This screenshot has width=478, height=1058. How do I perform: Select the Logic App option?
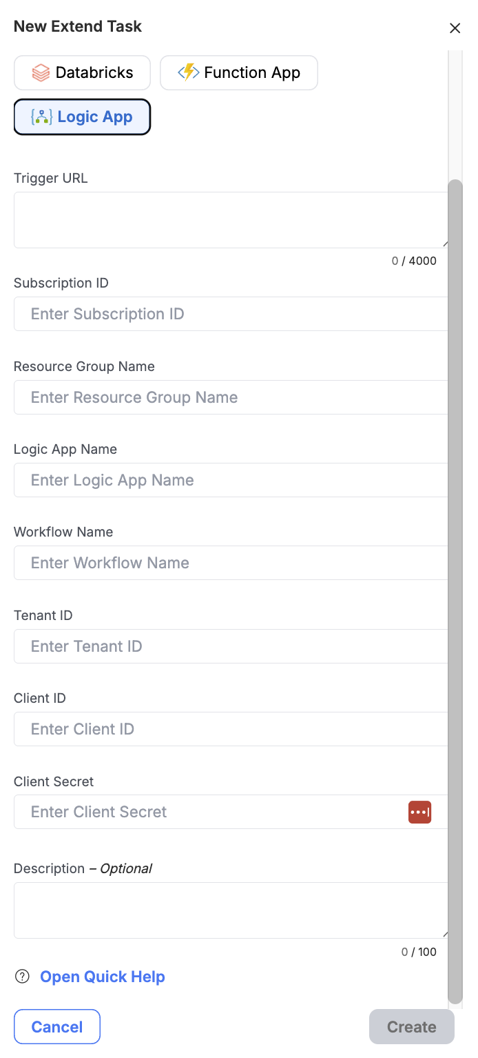82,117
